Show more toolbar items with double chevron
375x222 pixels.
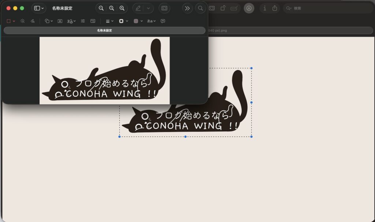[x=187, y=8]
